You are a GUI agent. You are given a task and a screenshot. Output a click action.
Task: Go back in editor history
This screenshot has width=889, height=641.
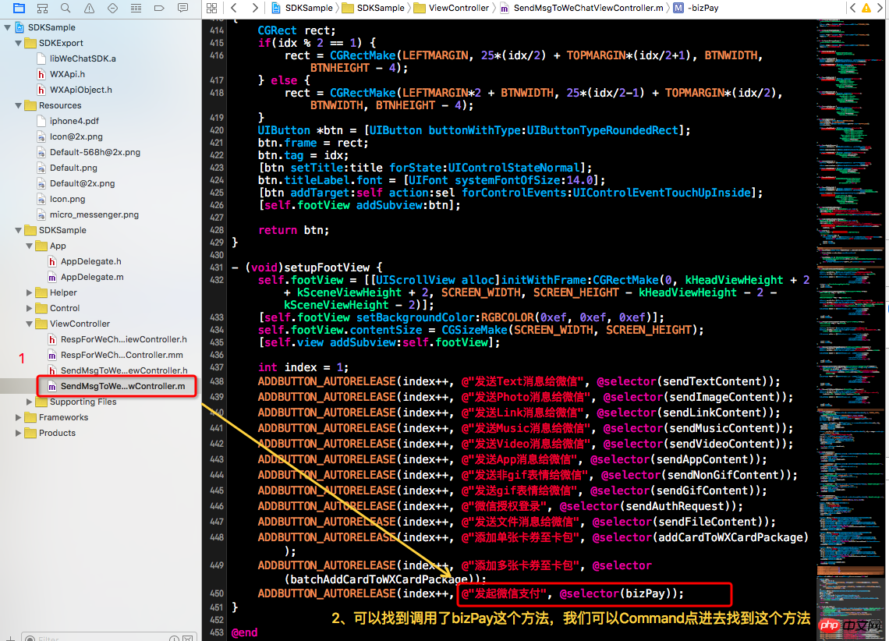coord(234,8)
